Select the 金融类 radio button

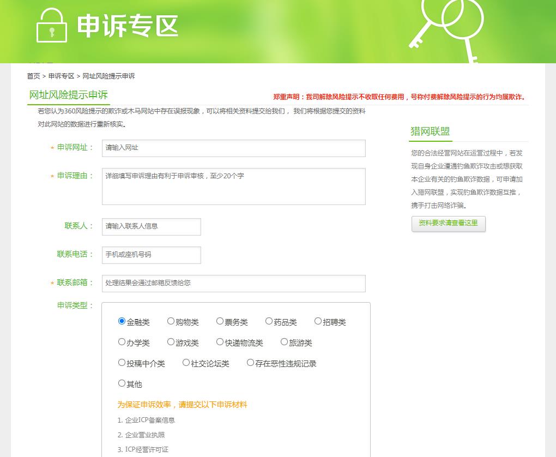[122, 321]
